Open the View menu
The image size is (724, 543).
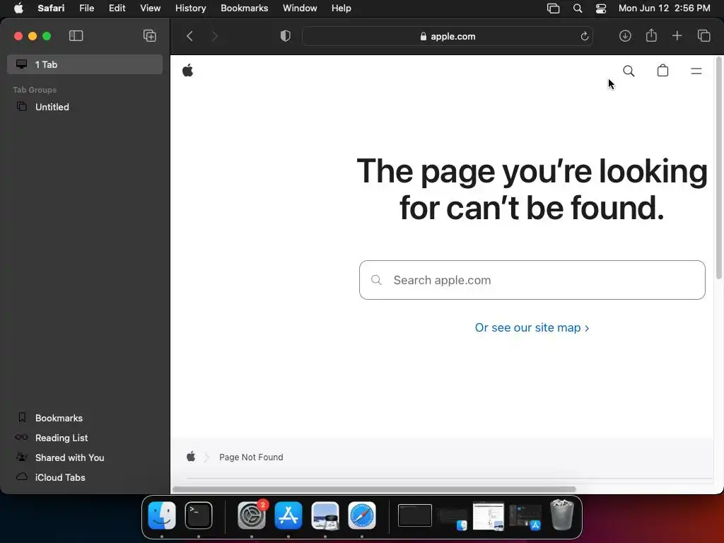point(150,8)
